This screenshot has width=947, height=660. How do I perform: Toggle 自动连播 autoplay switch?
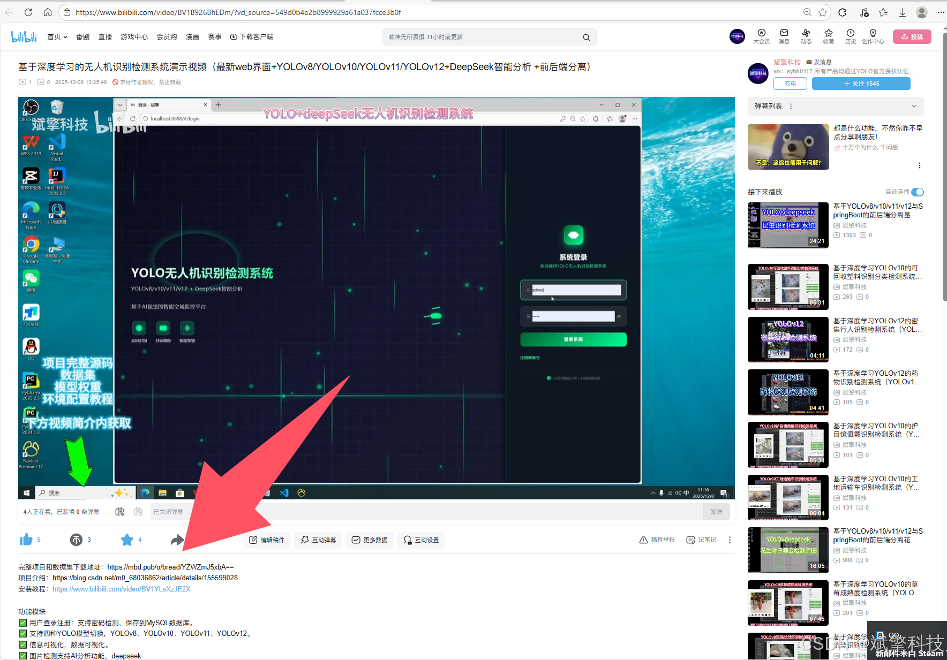(918, 192)
